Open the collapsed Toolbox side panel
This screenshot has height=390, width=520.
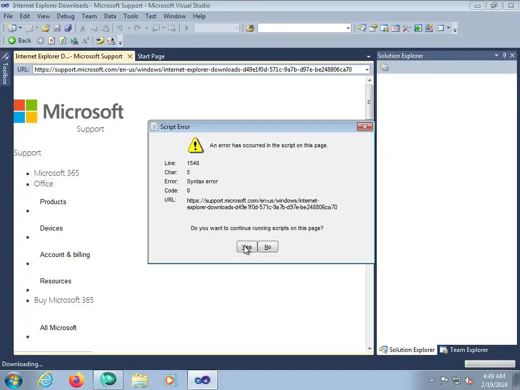pos(5,69)
